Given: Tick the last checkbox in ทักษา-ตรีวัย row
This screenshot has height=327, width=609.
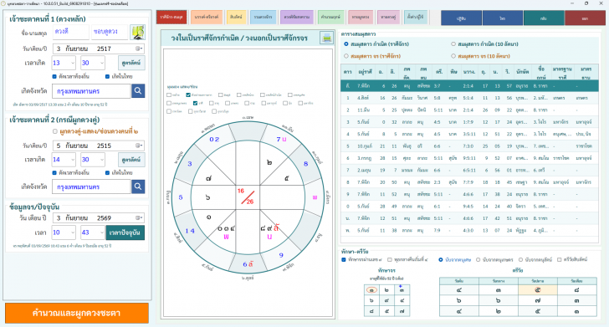Looking at the screenshot, I should 560,259.
